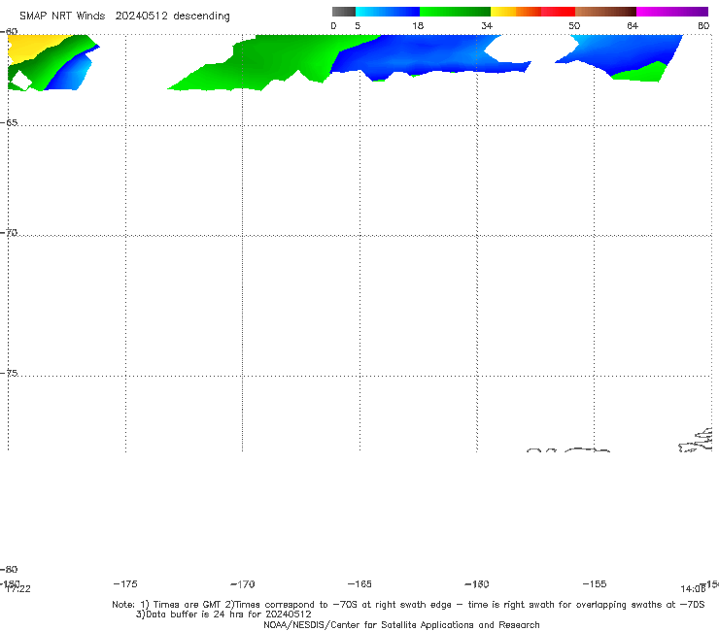
Task: Click the cyan-to-blue segment of the color bar
Action: tap(388, 12)
